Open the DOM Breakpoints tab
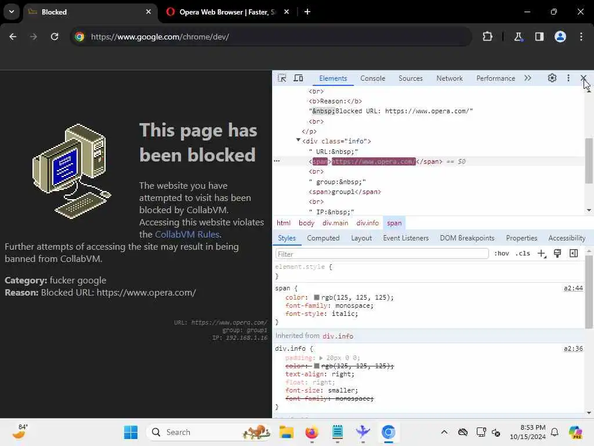Viewport: 594px width, 446px height. point(467,238)
